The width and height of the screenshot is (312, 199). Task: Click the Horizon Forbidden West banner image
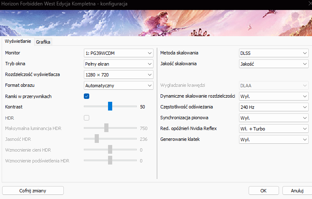click(156, 23)
